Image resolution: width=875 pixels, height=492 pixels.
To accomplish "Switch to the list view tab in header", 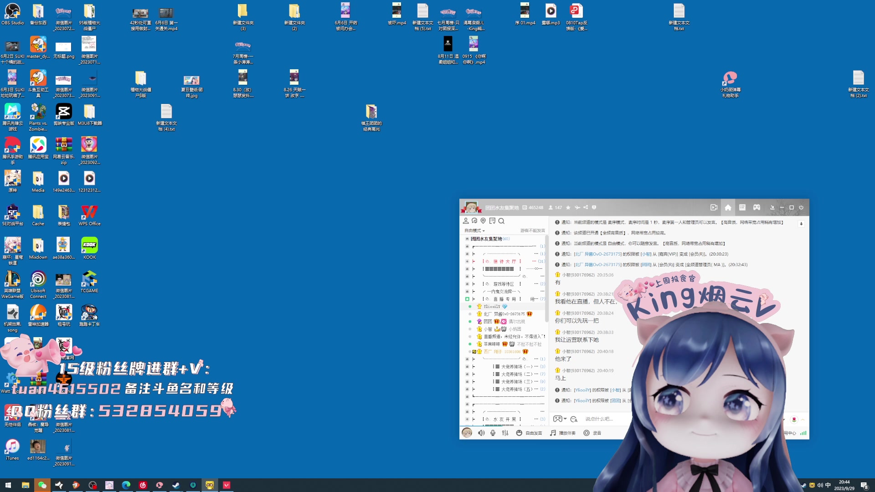I will (742, 208).
